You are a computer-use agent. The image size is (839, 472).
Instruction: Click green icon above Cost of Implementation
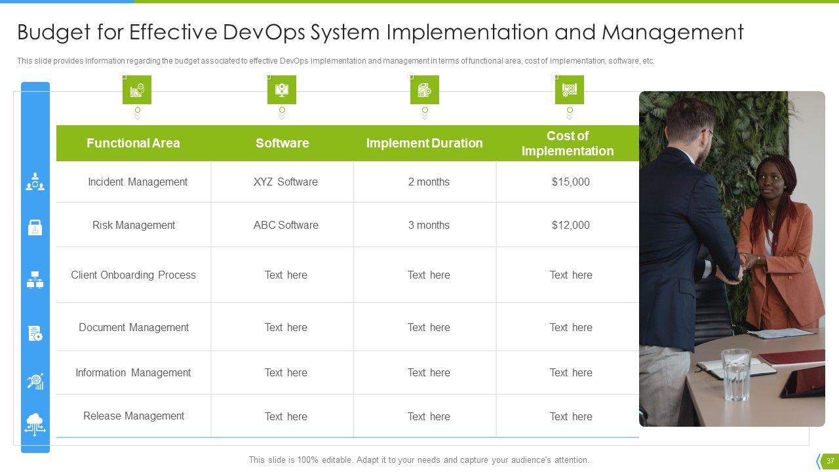click(x=569, y=90)
